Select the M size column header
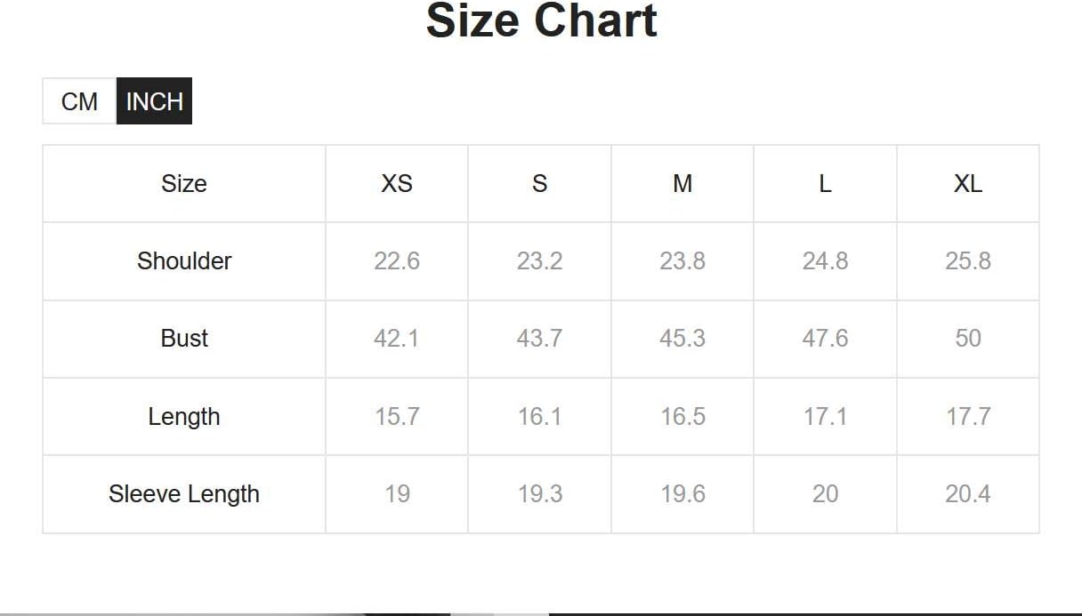The image size is (1082, 616). (682, 184)
